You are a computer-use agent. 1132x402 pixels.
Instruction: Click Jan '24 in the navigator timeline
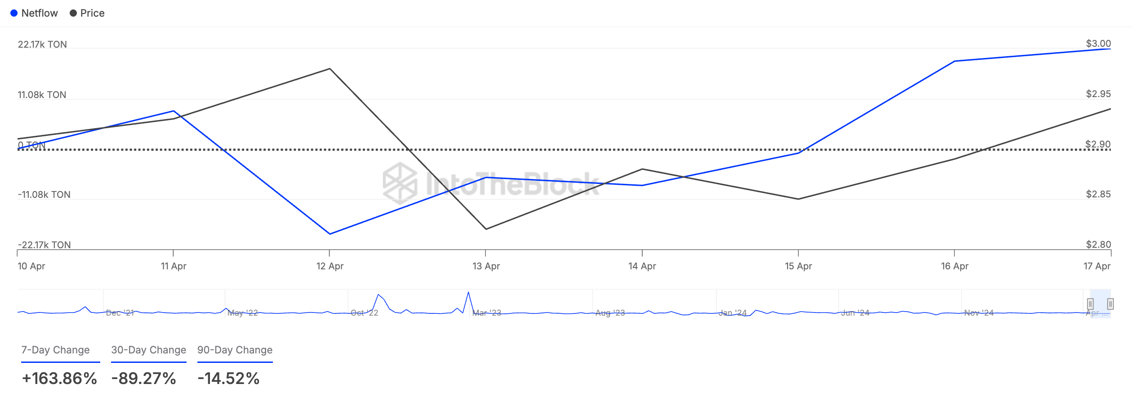[732, 313]
